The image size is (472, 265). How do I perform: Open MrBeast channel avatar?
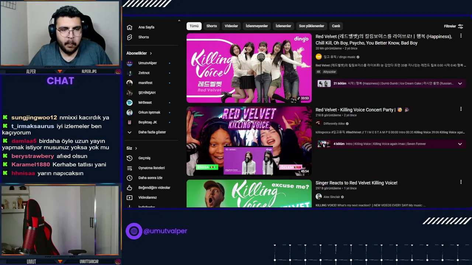(x=129, y=103)
